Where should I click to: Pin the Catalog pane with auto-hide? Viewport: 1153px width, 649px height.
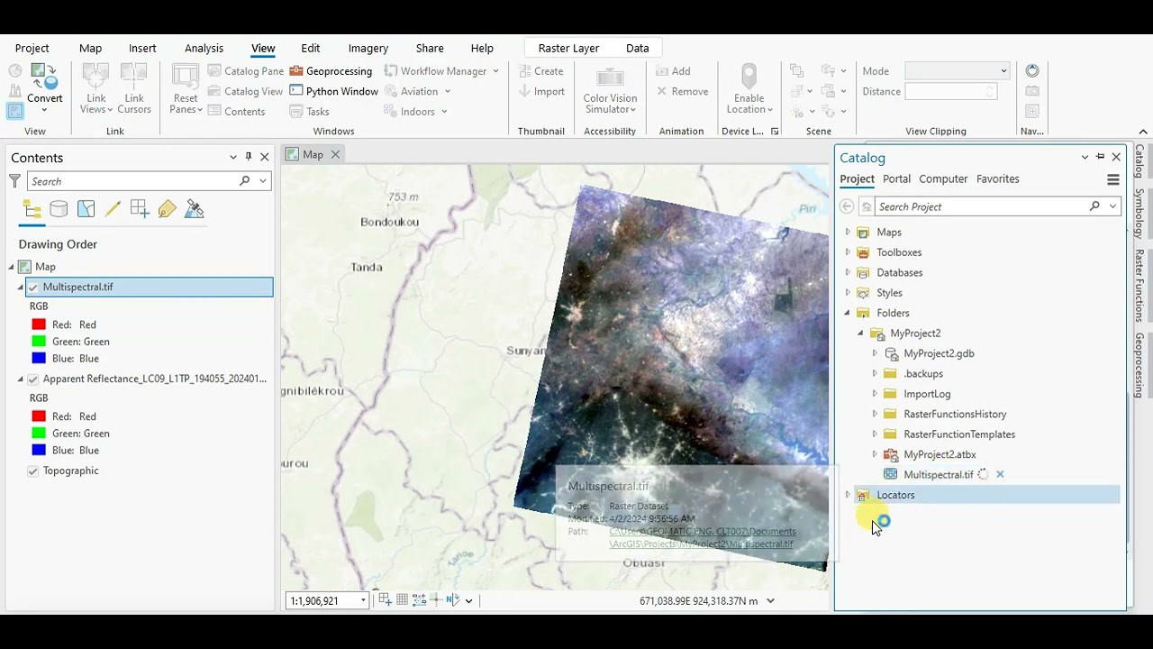pyautogui.click(x=1100, y=157)
